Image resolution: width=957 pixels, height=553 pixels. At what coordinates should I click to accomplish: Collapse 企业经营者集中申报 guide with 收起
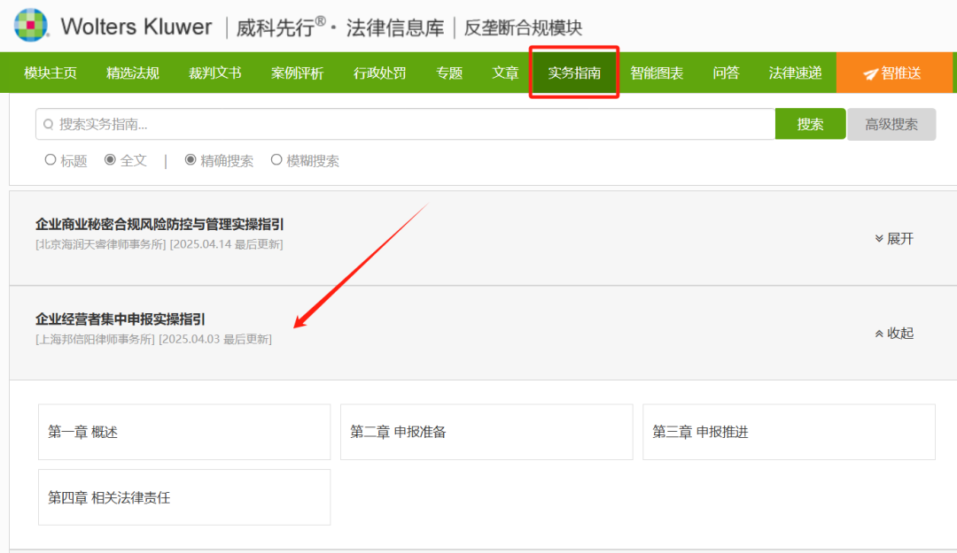[x=893, y=334]
